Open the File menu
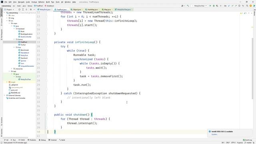 [x=6, y=2]
